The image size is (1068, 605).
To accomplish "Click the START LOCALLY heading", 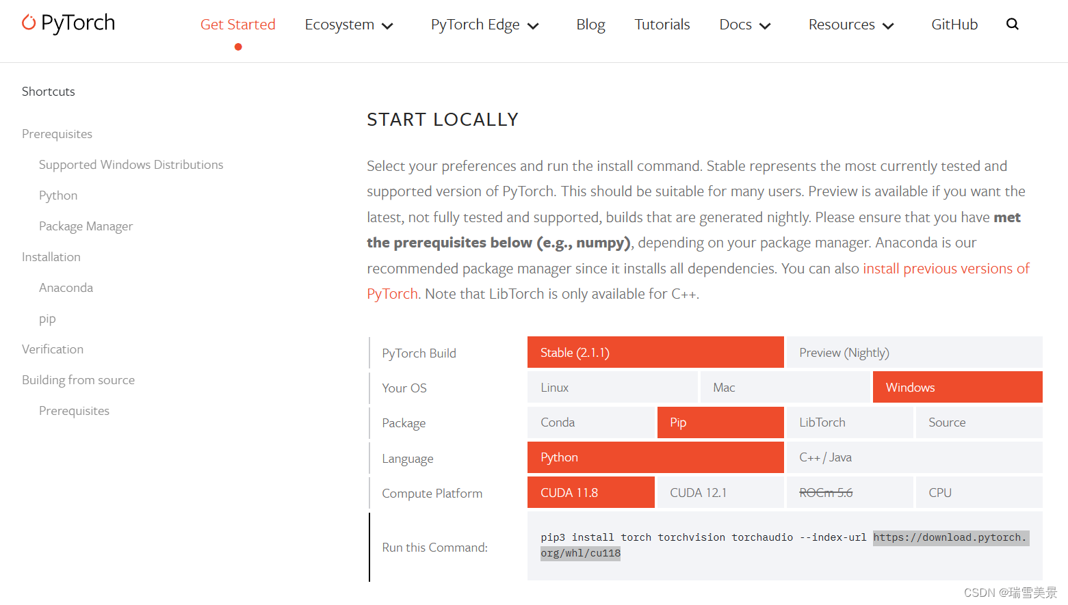I will 443,120.
